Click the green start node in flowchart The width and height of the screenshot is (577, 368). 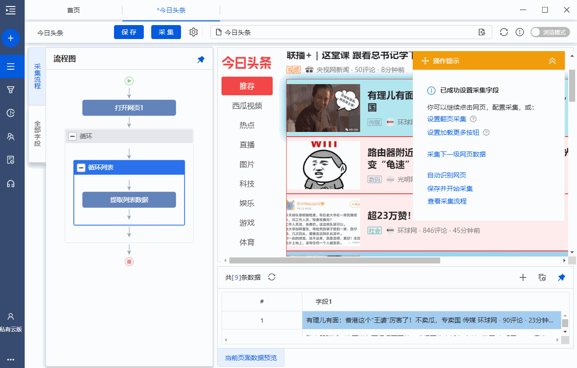[x=129, y=81]
